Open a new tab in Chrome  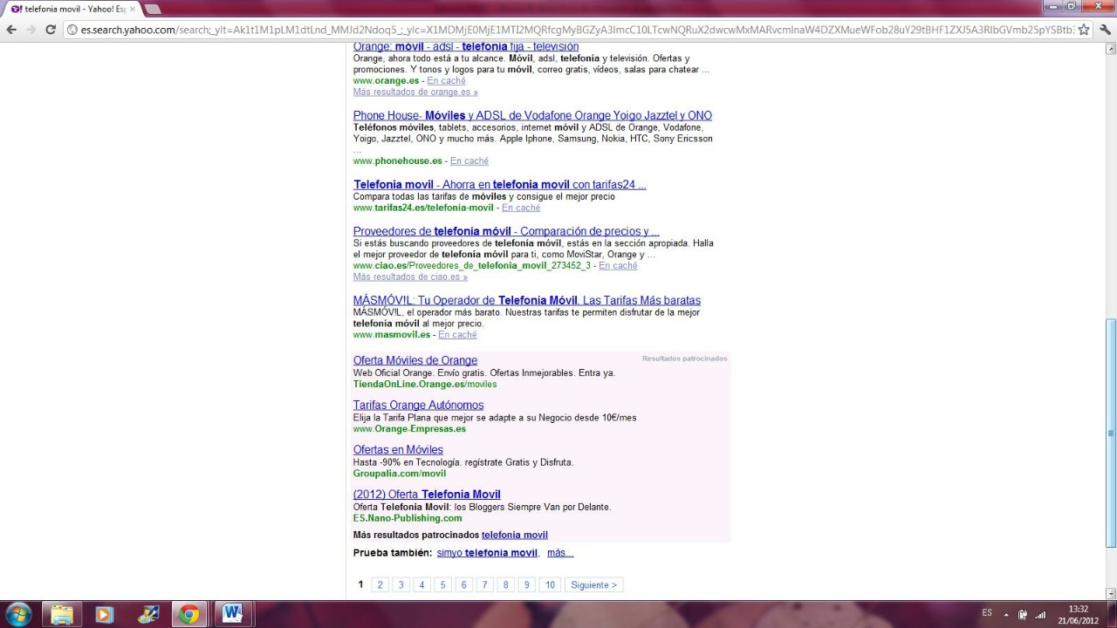tap(152, 9)
